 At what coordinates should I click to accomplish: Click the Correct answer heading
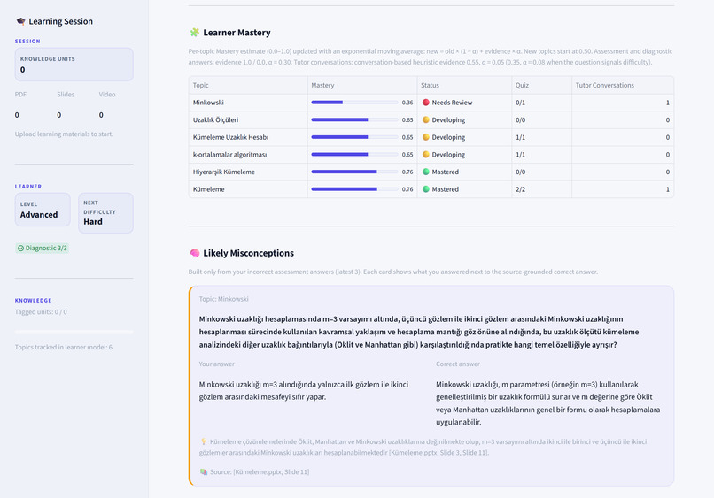pyautogui.click(x=458, y=364)
